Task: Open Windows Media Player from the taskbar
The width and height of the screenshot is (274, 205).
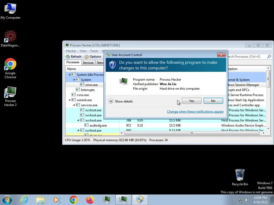Action: tap(57, 200)
